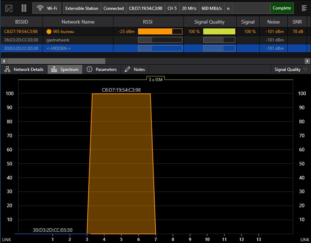Open the Notes tab
Viewport: 311px width, 243px height.
tap(135, 70)
